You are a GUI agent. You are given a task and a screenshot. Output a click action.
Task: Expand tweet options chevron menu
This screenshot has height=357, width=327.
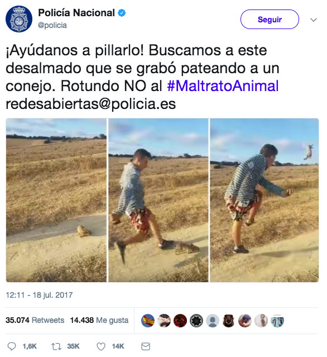pos(314,20)
